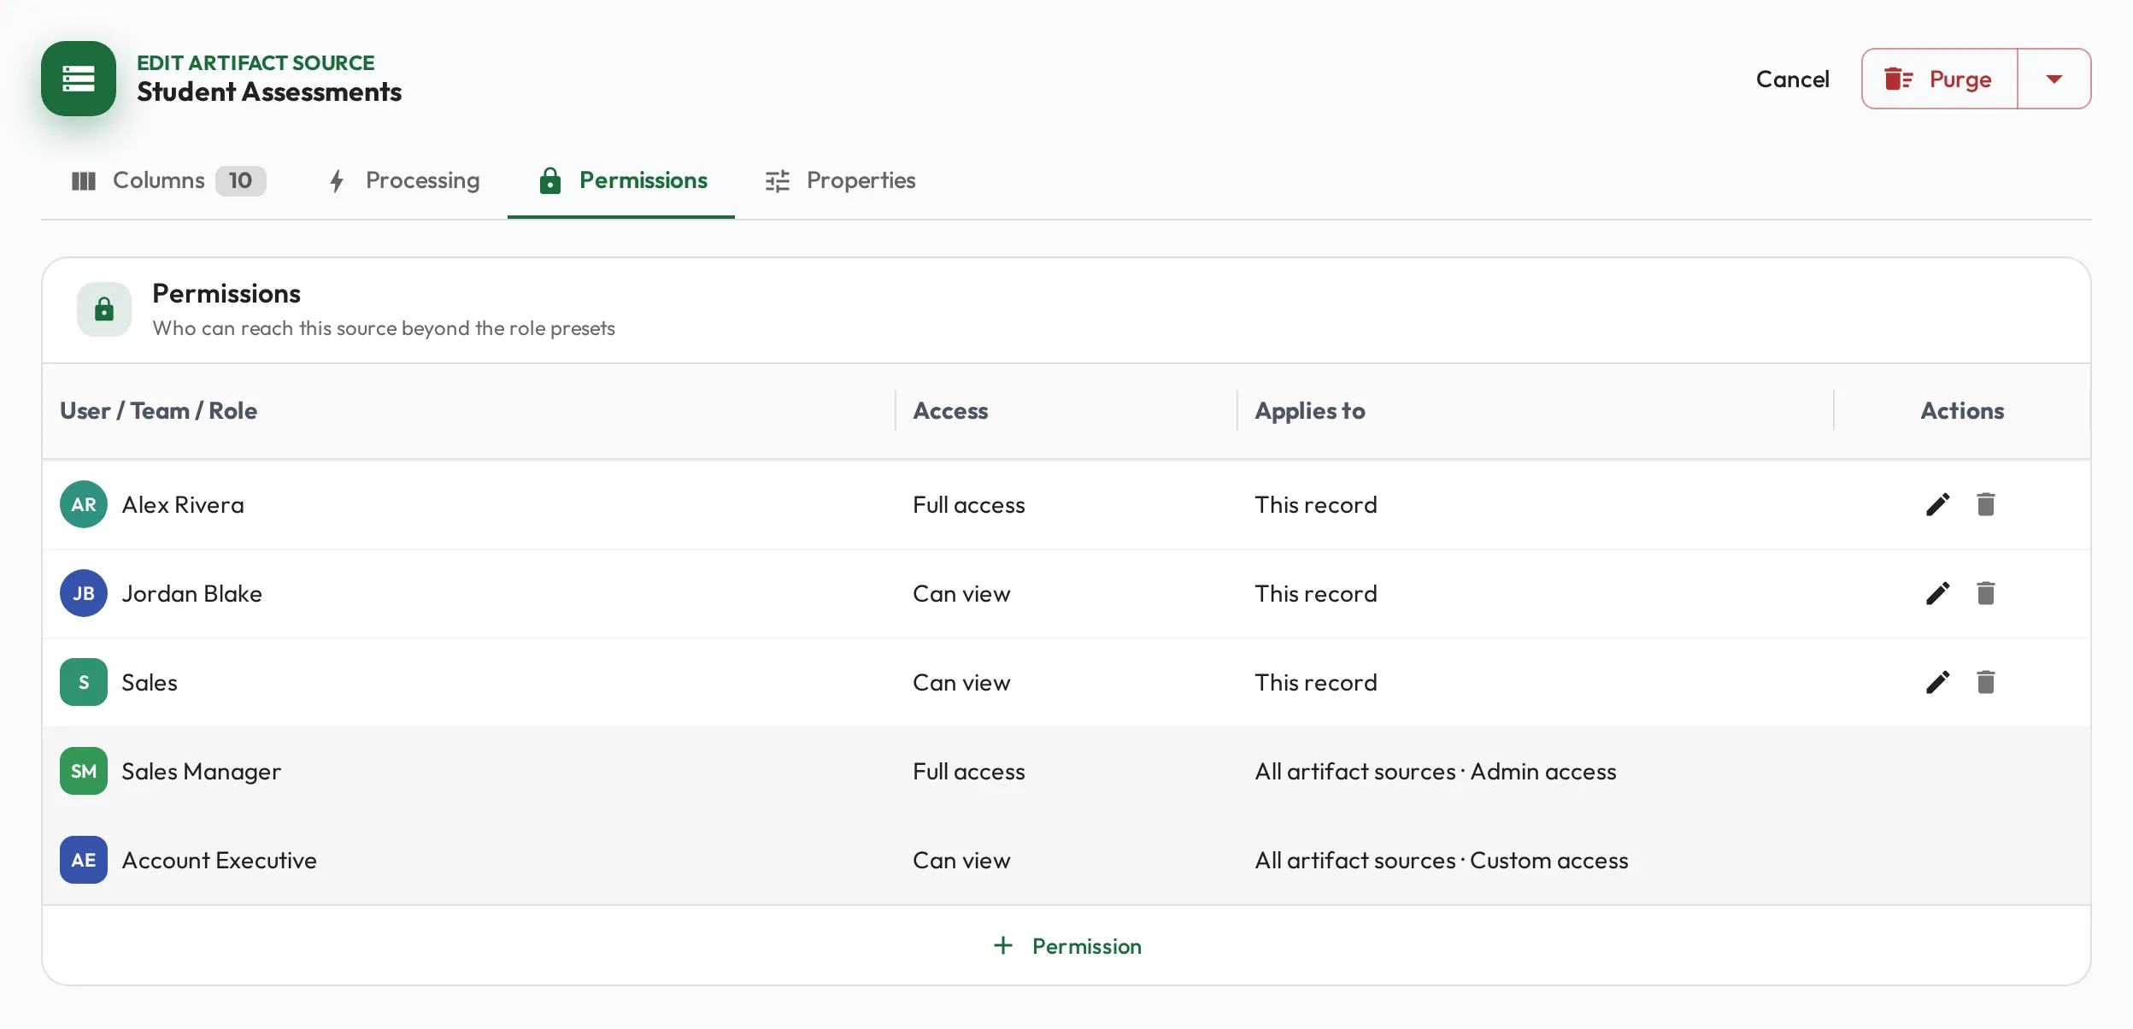Click 'All artifact sources · Custom access' text
Screen dimensions: 2133x1029
point(1442,861)
